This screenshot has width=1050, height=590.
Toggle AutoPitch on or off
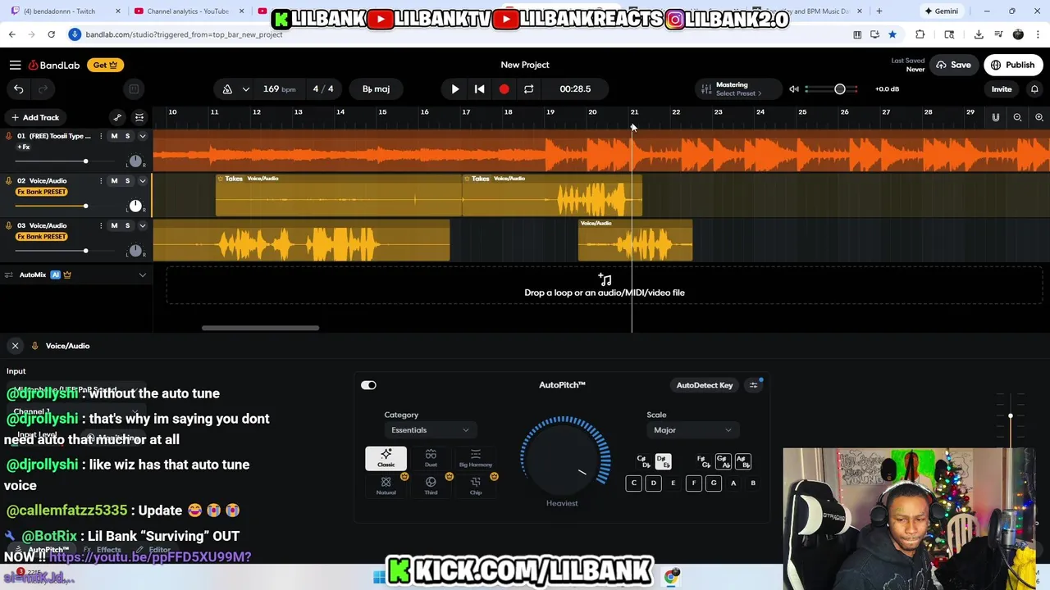368,385
